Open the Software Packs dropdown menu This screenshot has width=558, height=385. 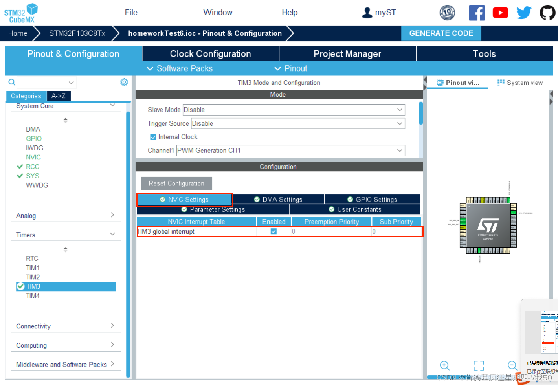pos(180,68)
